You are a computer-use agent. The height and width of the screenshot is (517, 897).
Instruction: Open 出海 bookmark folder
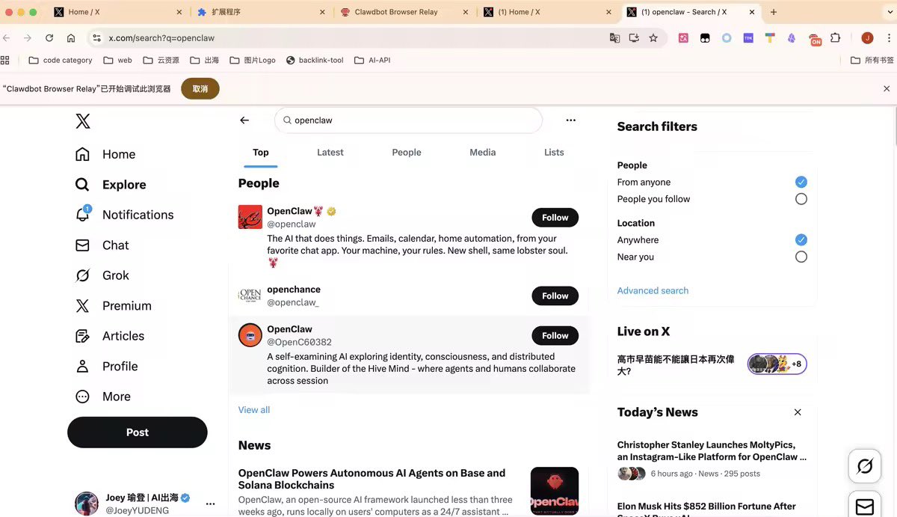pos(205,60)
